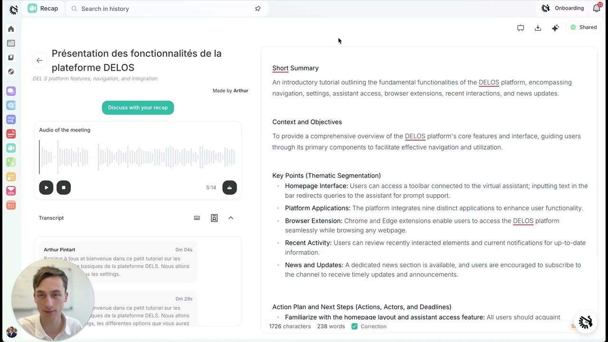Open the indigo document layout app icon
This screenshot has height=342, width=608.
click(x=11, y=120)
